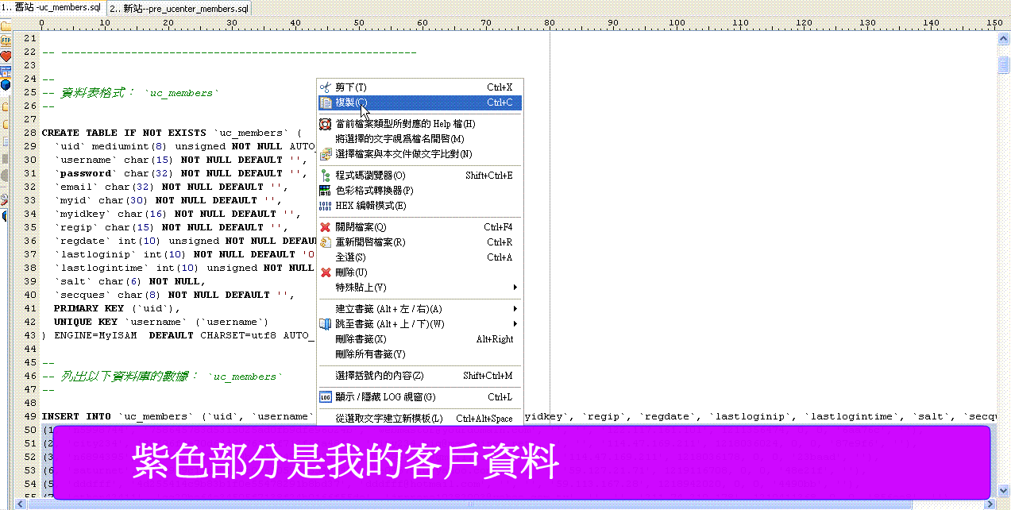Open the Help 檔 for the current file type

pyautogui.click(x=419, y=124)
